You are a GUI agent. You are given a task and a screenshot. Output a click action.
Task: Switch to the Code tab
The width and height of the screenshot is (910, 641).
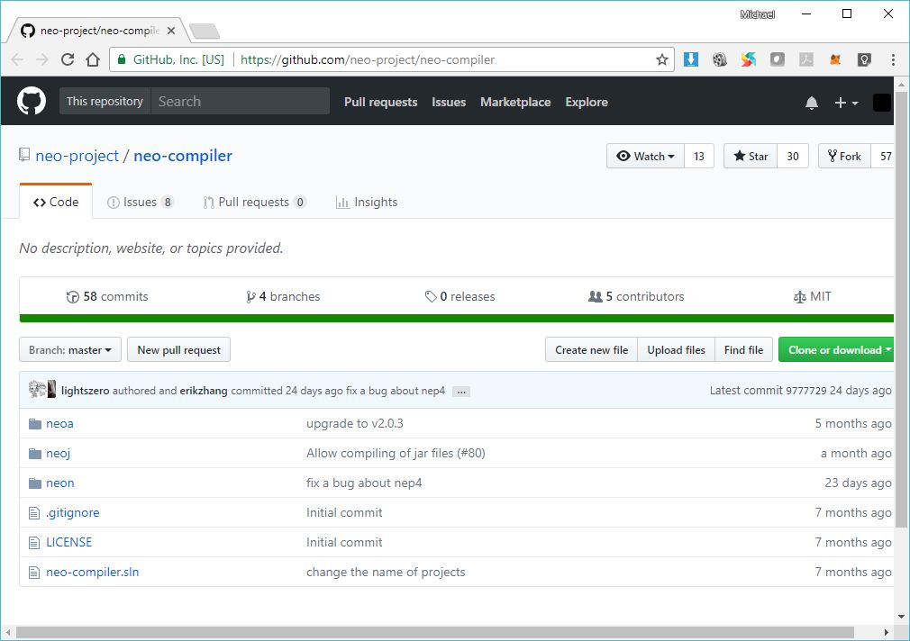tap(56, 202)
